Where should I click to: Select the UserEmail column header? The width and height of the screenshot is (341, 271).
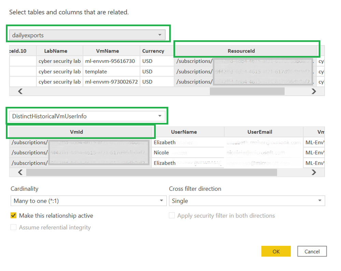click(260, 132)
